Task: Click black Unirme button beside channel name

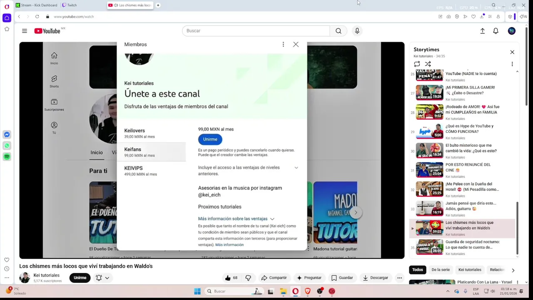Action: pyautogui.click(x=80, y=277)
